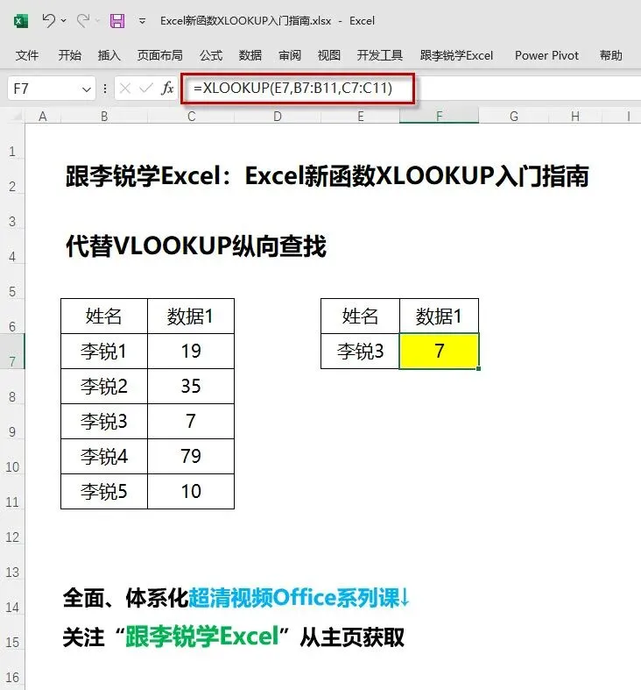Open Customize Quick Access Toolbar dropdown
Viewport: 641px width, 690px height.
click(142, 21)
